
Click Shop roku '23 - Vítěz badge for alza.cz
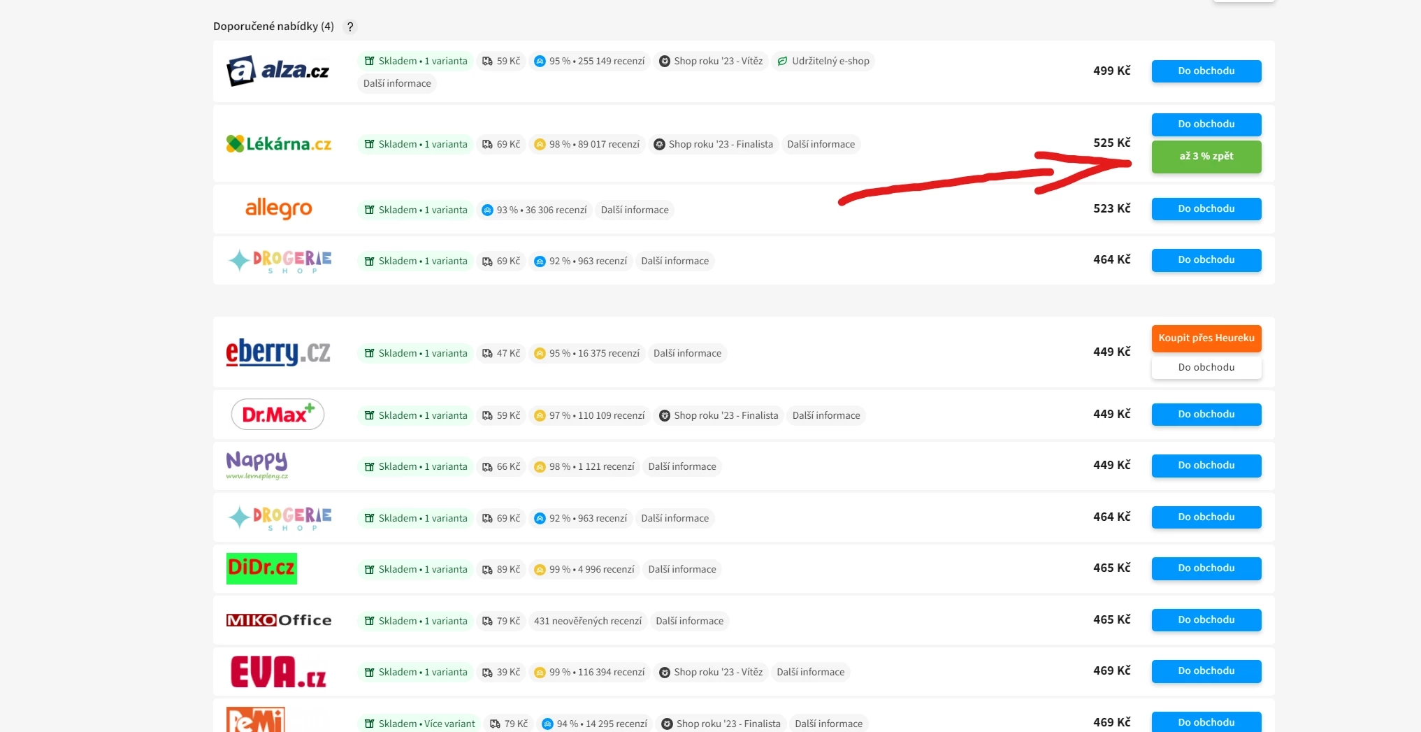[x=711, y=61]
